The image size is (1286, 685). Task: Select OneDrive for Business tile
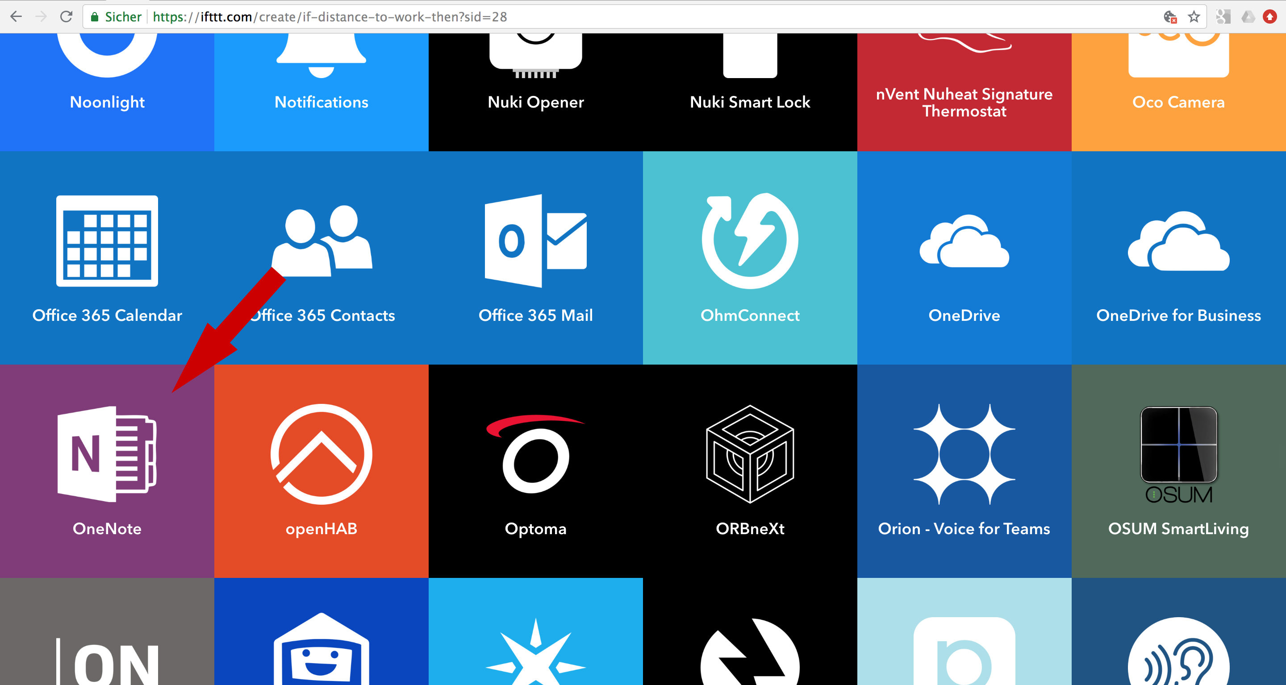click(x=1178, y=258)
